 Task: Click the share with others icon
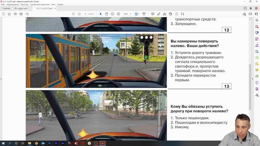[x=256, y=14]
